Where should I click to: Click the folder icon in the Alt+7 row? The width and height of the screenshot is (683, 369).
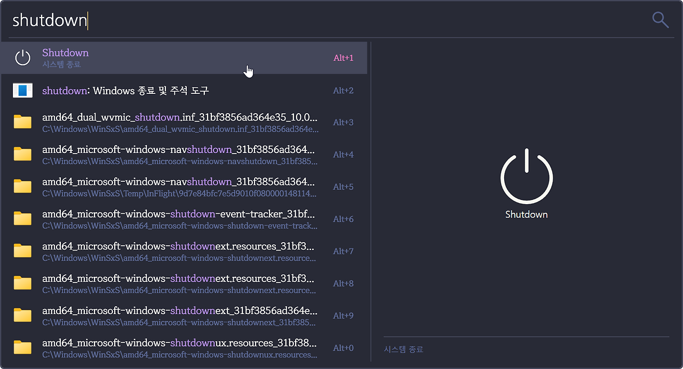point(22,251)
